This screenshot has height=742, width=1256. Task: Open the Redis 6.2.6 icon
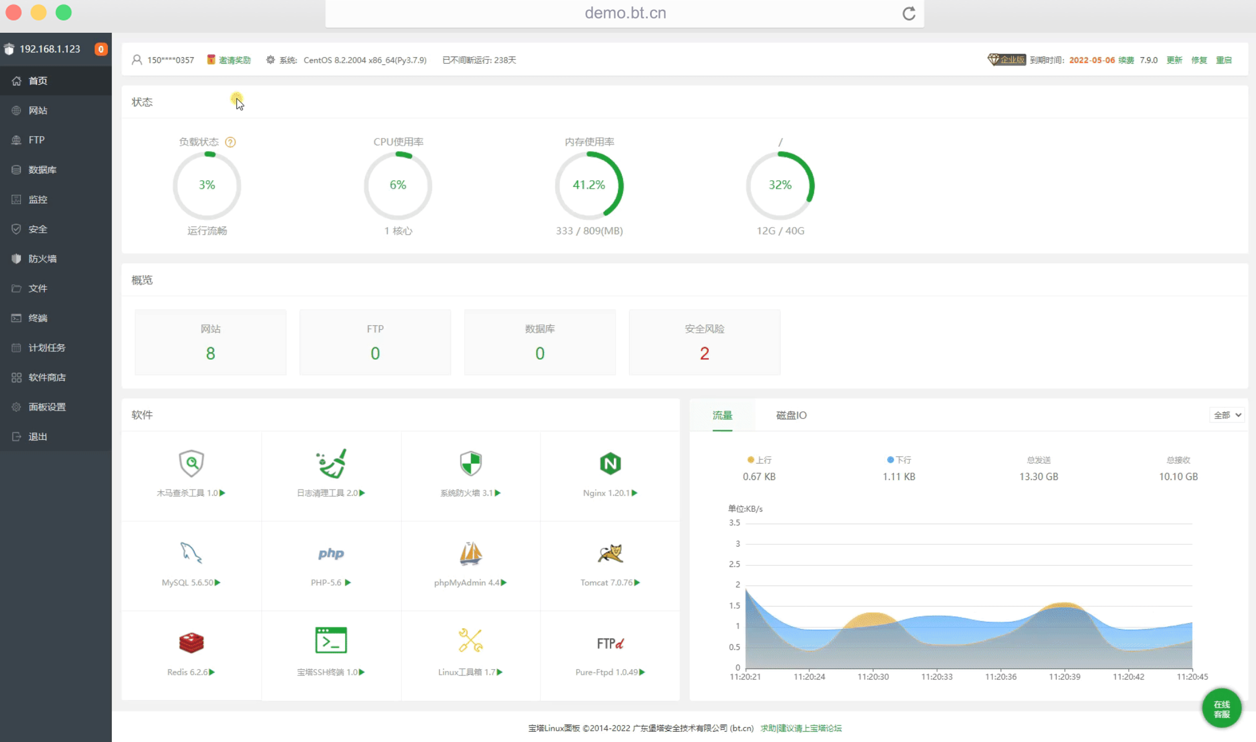pyautogui.click(x=191, y=642)
